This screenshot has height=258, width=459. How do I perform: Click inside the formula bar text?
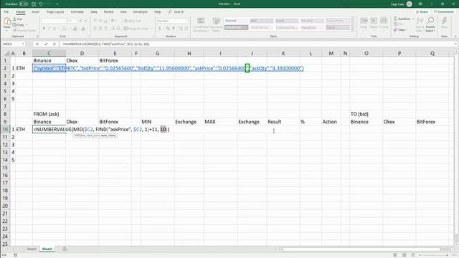(x=105, y=44)
